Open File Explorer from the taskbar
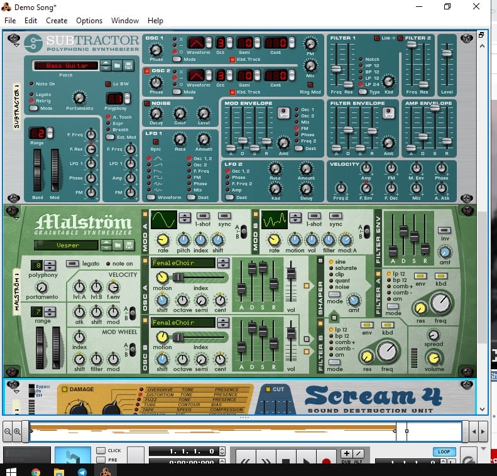Screen dimensions: 497x476 click(x=59, y=472)
